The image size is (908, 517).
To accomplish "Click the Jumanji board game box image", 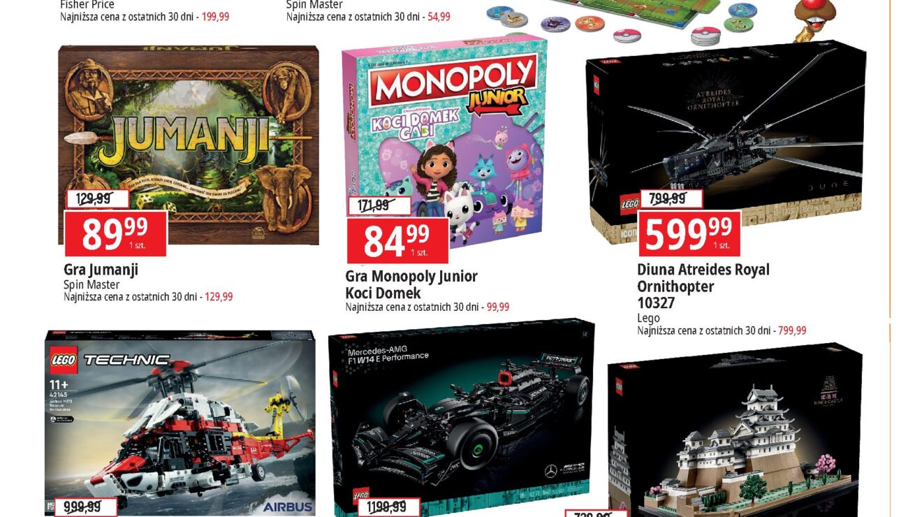I will point(189,145).
